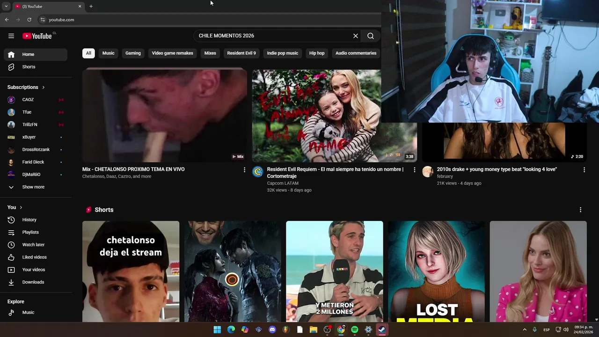Open Your videos
The width and height of the screenshot is (599, 337).
36,270
